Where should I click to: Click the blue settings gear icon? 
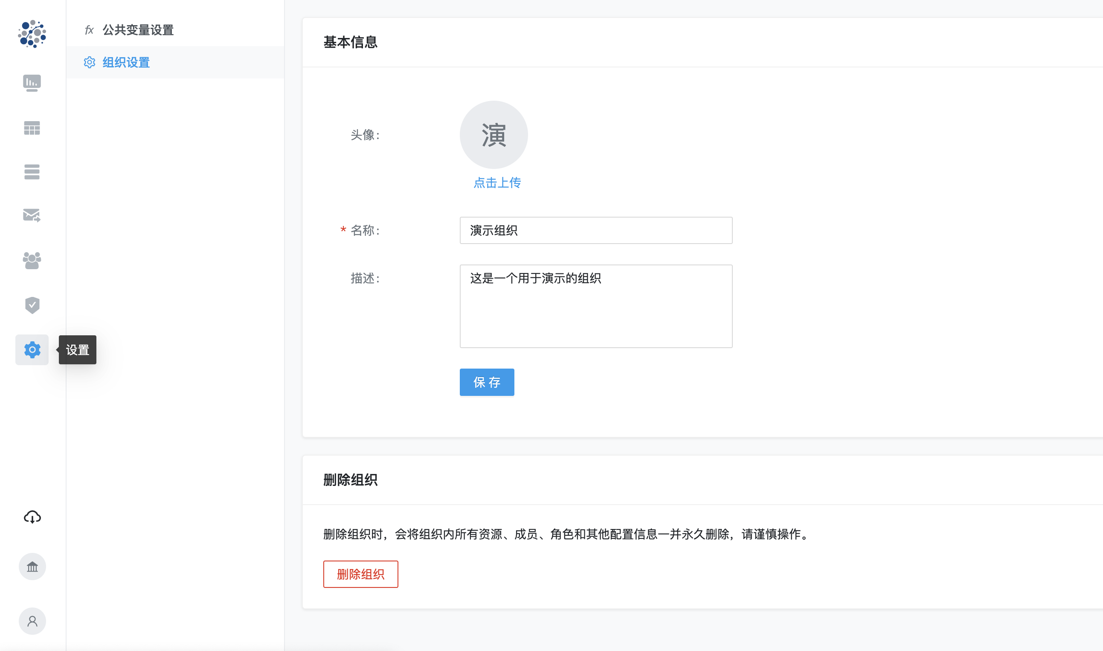[x=32, y=350]
